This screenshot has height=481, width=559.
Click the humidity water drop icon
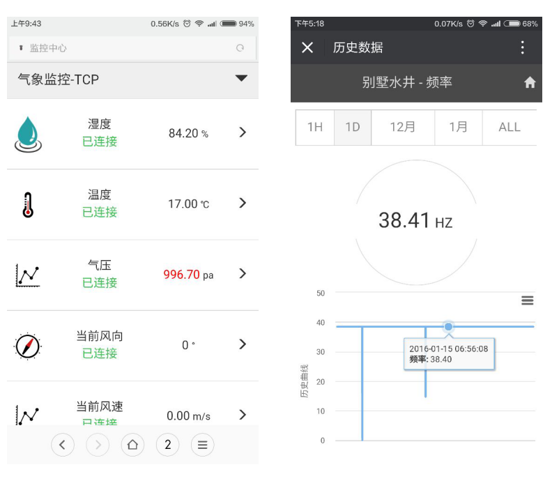[x=28, y=134]
